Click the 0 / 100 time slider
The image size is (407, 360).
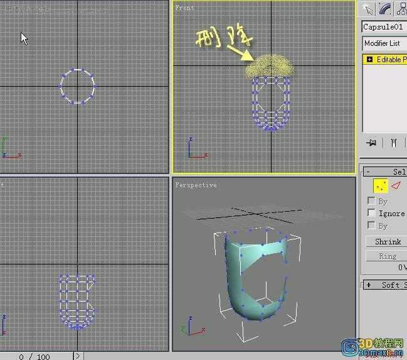[x=36, y=356]
